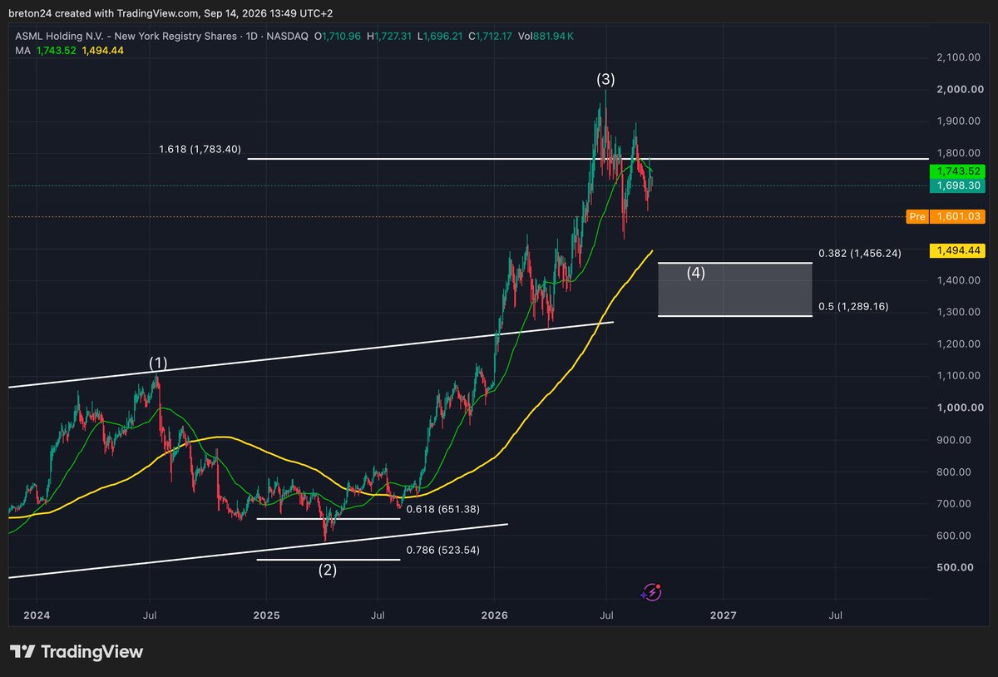
Task: Click the Jul label between 2024 and 2025
Action: pyautogui.click(x=151, y=615)
